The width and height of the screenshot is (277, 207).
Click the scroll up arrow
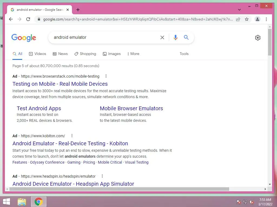(270, 27)
